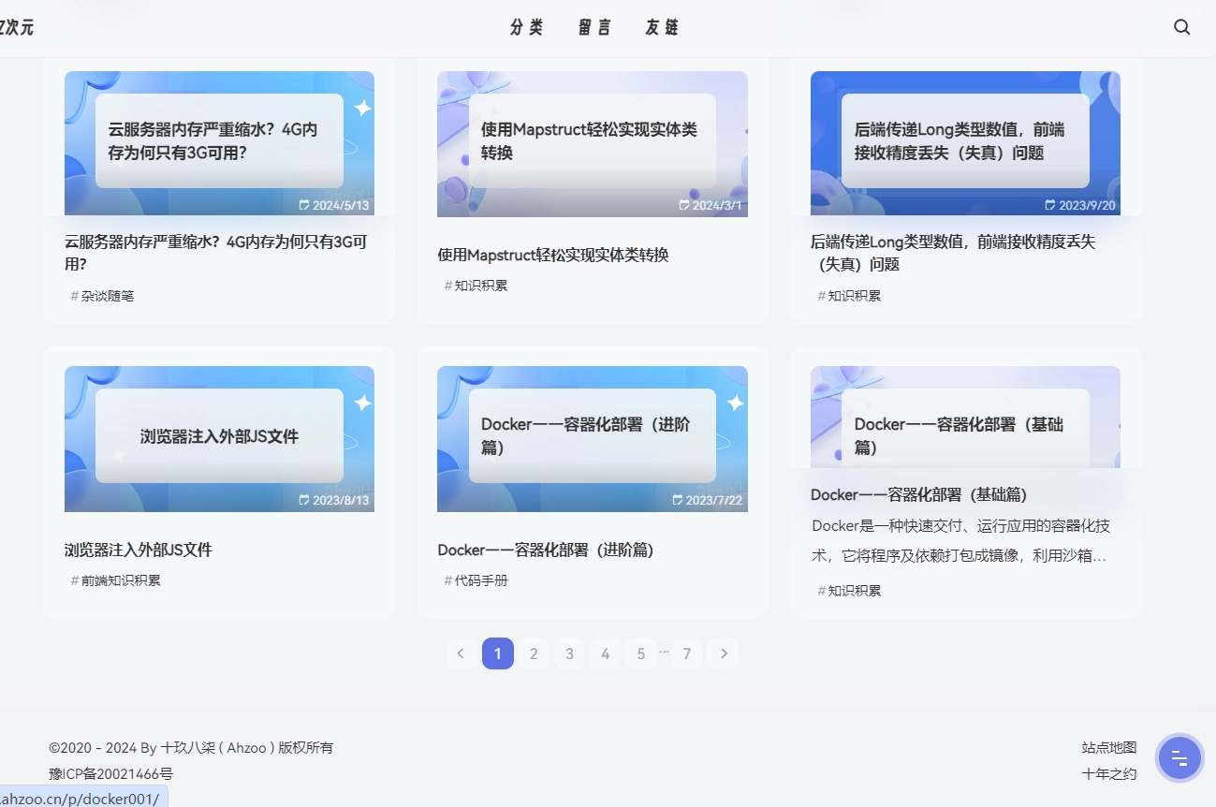1216x807 pixels.
Task: Open the 十年之约 link
Action: [x=1108, y=773]
